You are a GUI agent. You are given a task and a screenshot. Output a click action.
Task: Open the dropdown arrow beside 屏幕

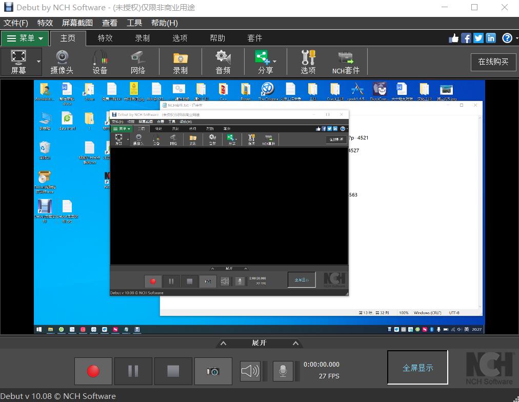[39, 62]
